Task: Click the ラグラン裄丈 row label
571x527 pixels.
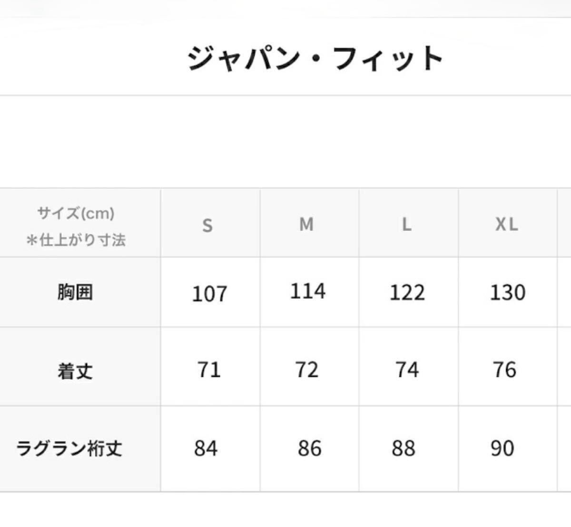Action: (69, 448)
